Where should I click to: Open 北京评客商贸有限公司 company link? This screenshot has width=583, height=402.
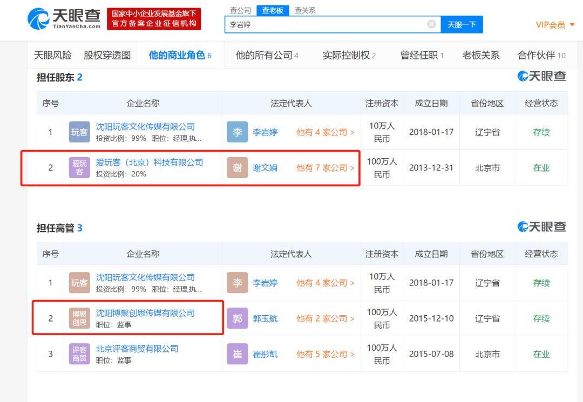point(137,349)
